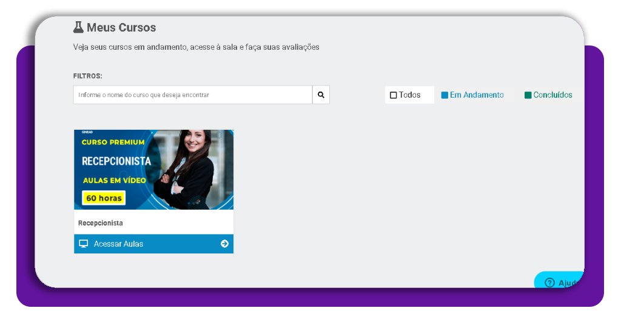Click the magnifying glass search button

tap(321, 95)
